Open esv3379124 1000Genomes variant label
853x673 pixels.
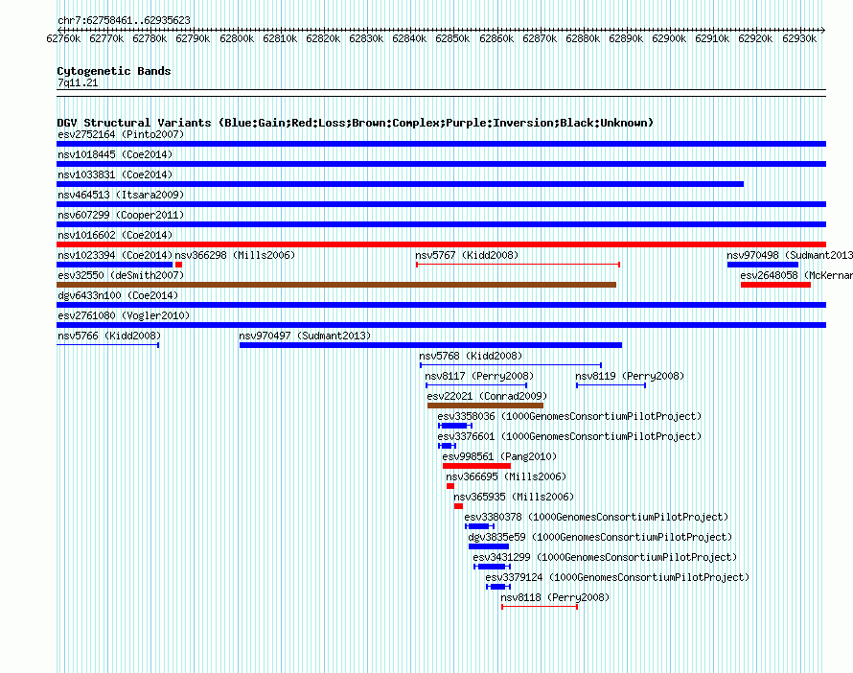click(x=617, y=577)
